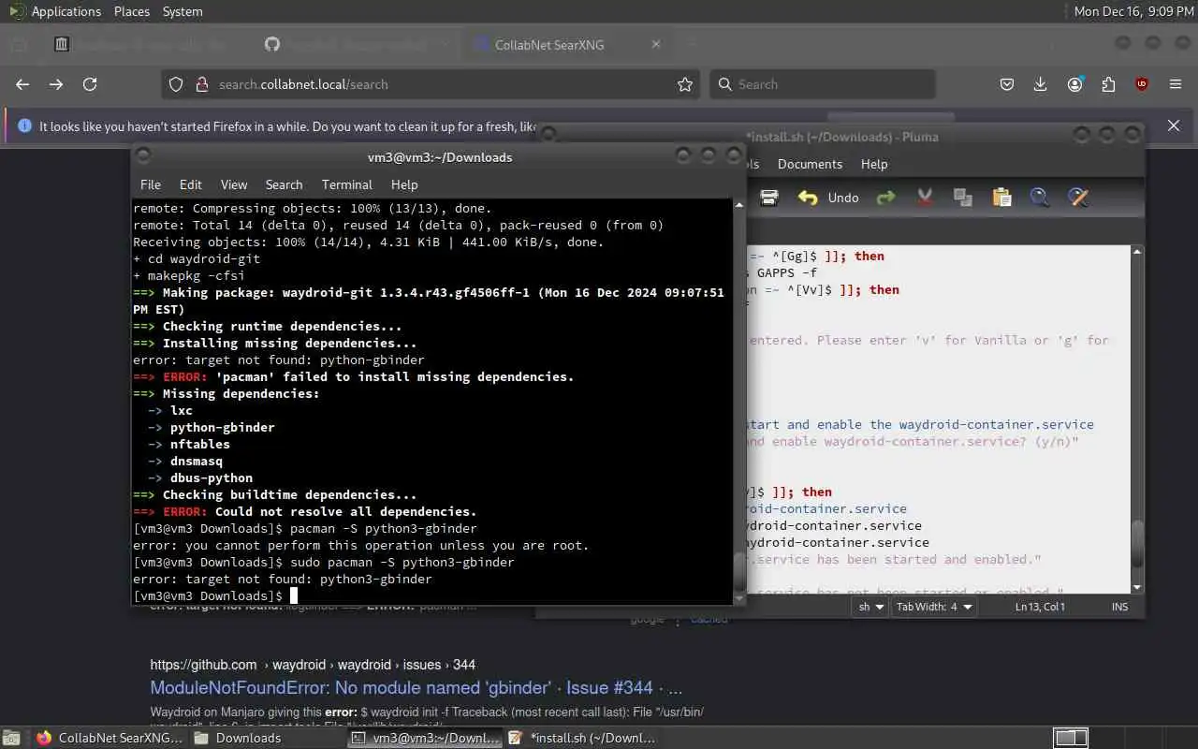Click the insecure connection padlock icon
1198x749 pixels.
[200, 84]
